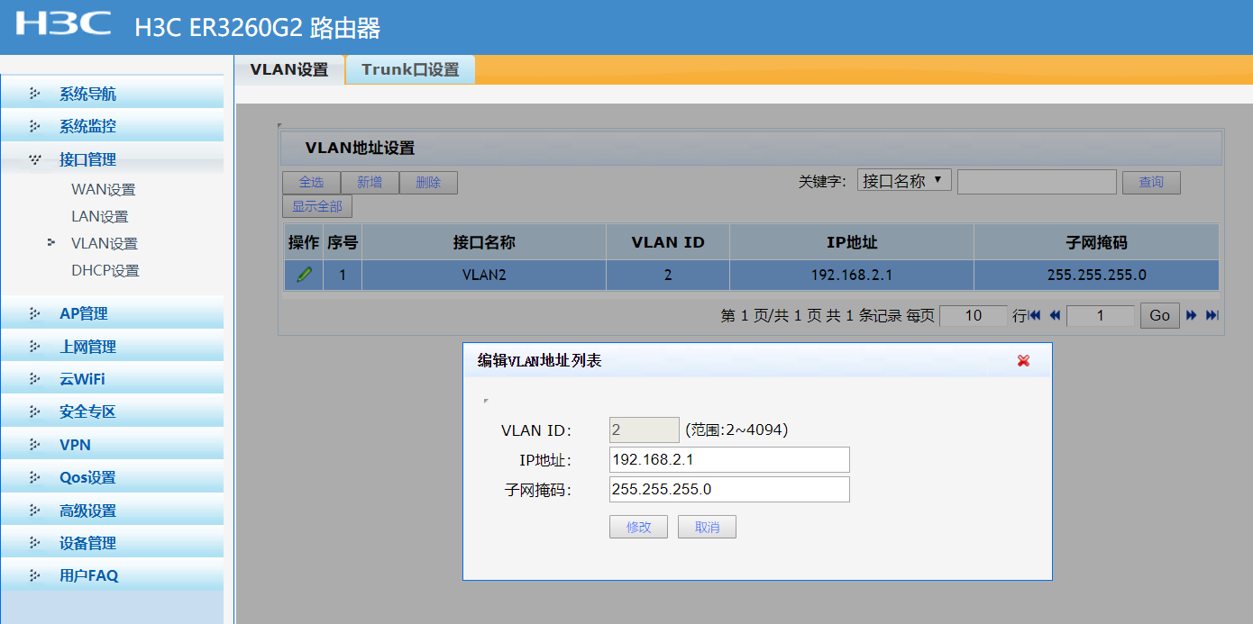Click the 显示全部 button

[317, 206]
